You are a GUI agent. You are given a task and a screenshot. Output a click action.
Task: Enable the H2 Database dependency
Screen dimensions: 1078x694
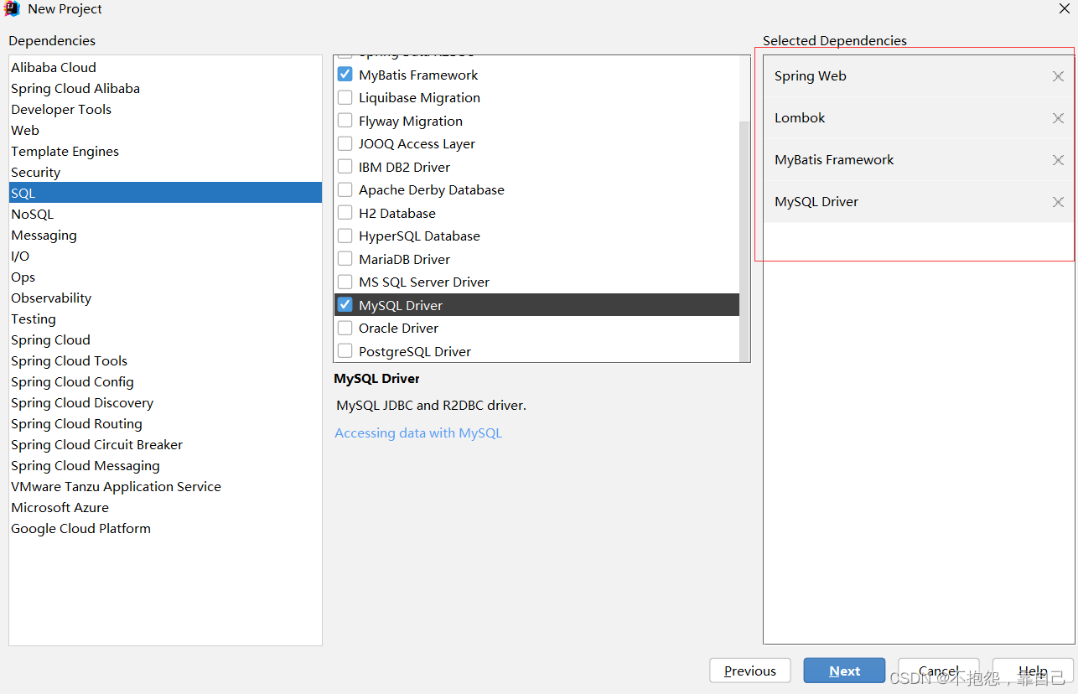(345, 213)
